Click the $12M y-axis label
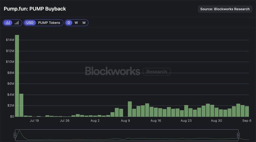 click(x=10, y=51)
